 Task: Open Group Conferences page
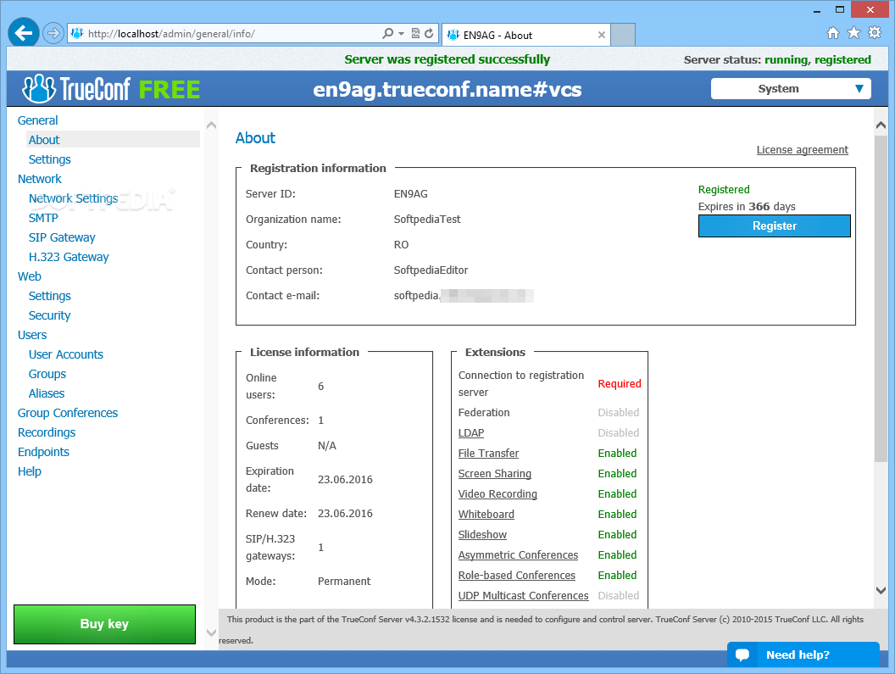[67, 413]
